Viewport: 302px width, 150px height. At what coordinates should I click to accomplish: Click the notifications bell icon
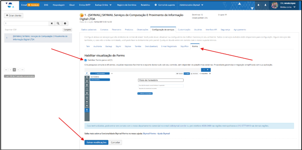click(x=259, y=5)
